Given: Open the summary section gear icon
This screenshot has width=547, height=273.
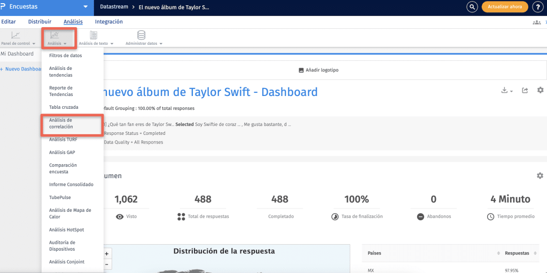Looking at the screenshot, I should pos(540,175).
